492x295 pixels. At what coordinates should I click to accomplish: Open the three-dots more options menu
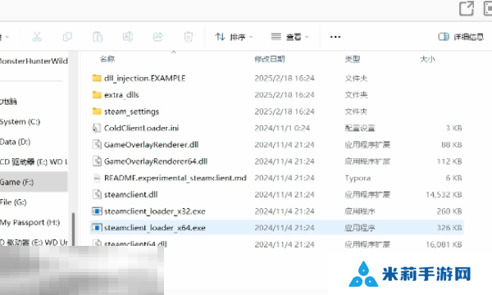click(x=335, y=37)
